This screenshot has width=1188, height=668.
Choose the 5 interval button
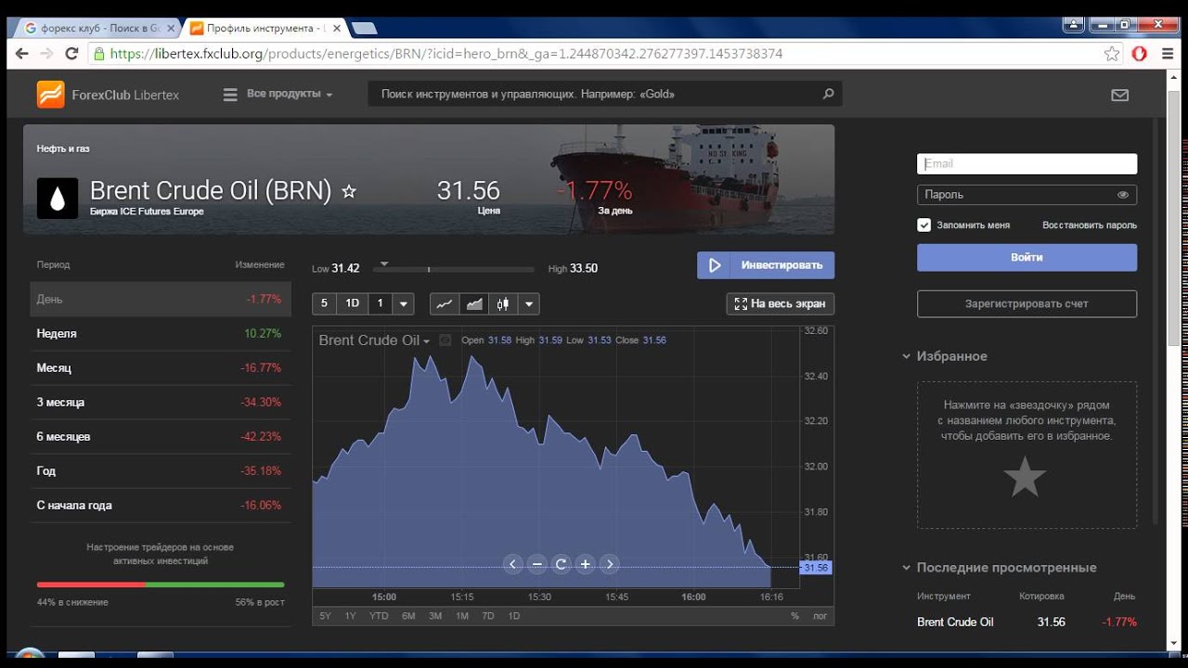coord(325,303)
